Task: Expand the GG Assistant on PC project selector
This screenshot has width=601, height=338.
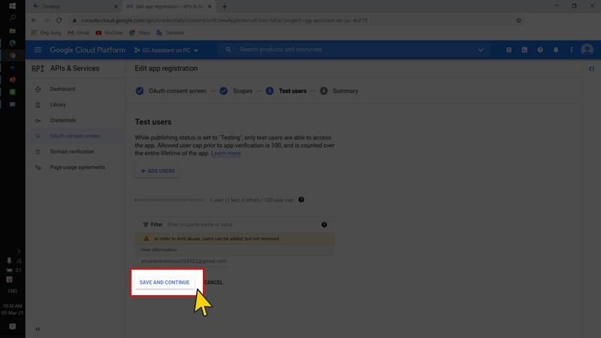Action: click(x=166, y=50)
